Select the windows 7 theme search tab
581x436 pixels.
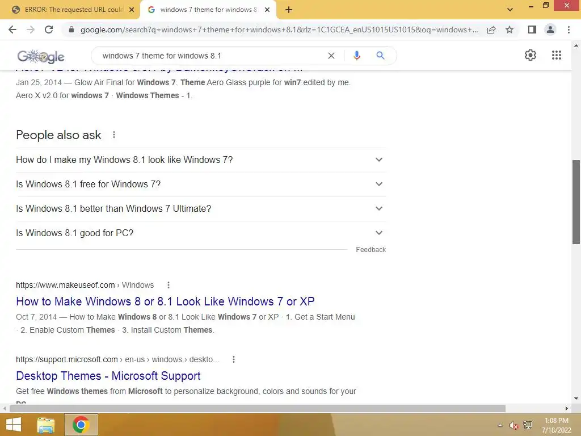click(208, 10)
